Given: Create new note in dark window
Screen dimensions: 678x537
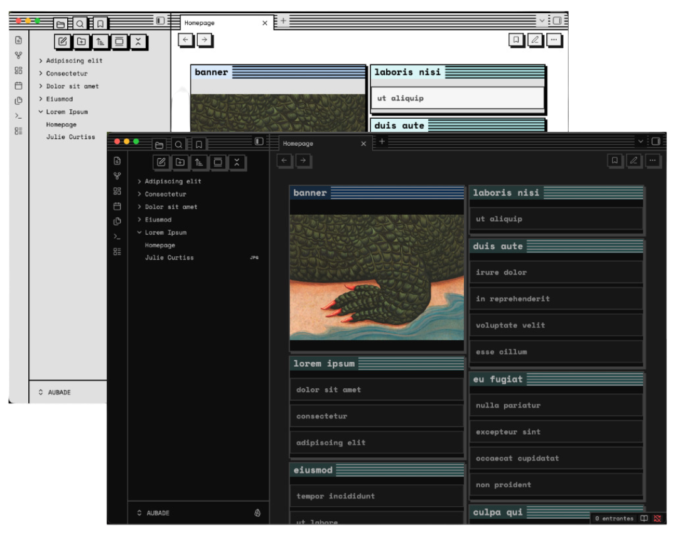Looking at the screenshot, I should pyautogui.click(x=161, y=162).
